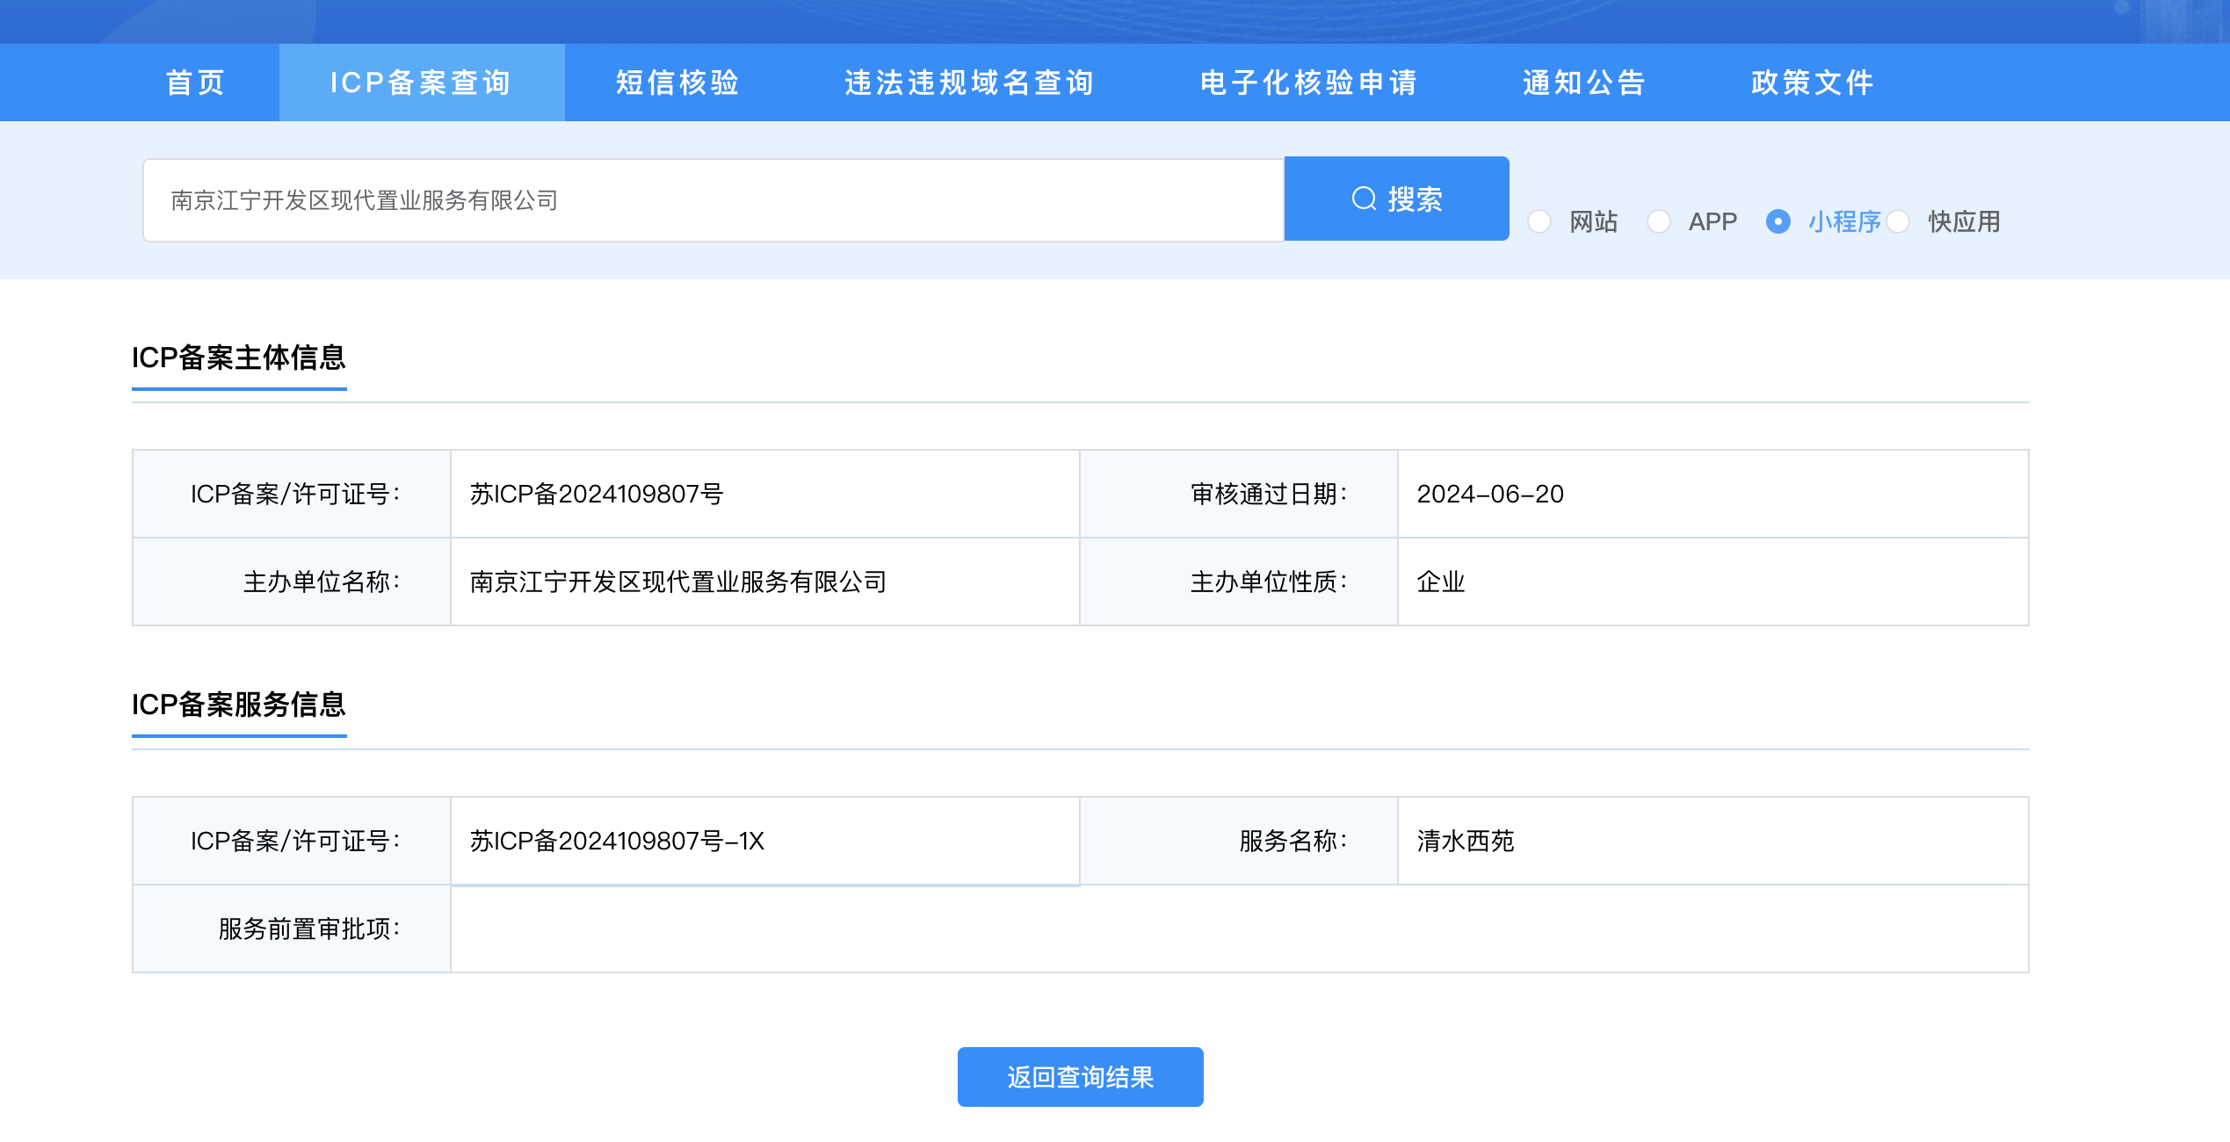Switch to ICP备案查询 tab

(421, 83)
